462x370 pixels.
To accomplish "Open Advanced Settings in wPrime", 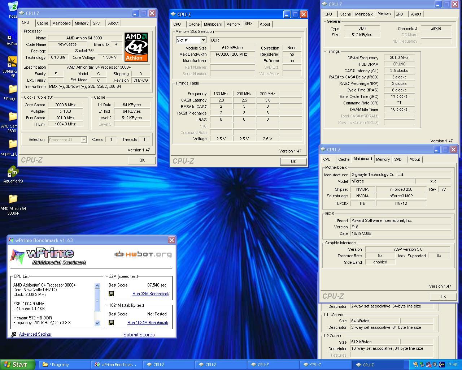I will tap(35, 334).
